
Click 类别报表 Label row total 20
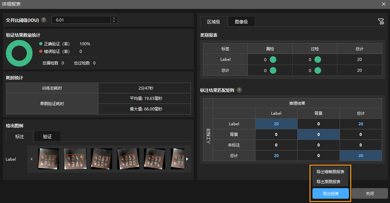[360, 60]
